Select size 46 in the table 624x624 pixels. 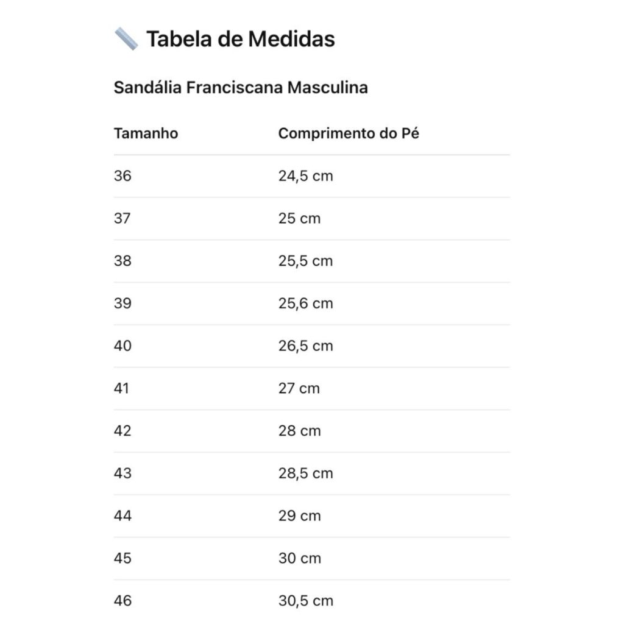click(122, 601)
